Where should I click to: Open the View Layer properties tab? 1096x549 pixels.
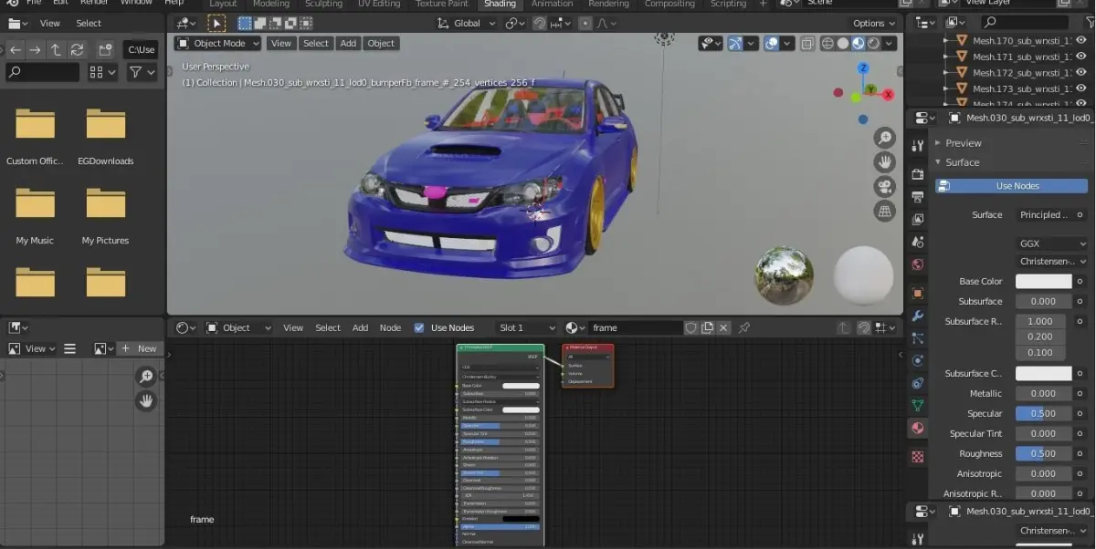pyautogui.click(x=918, y=219)
